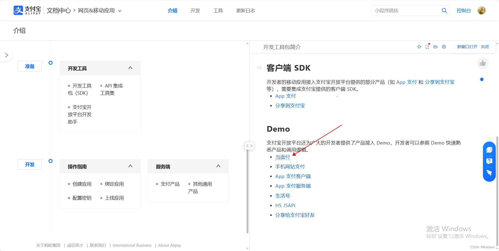
Task: Click the bookmark icon with red dot
Action: point(427,47)
